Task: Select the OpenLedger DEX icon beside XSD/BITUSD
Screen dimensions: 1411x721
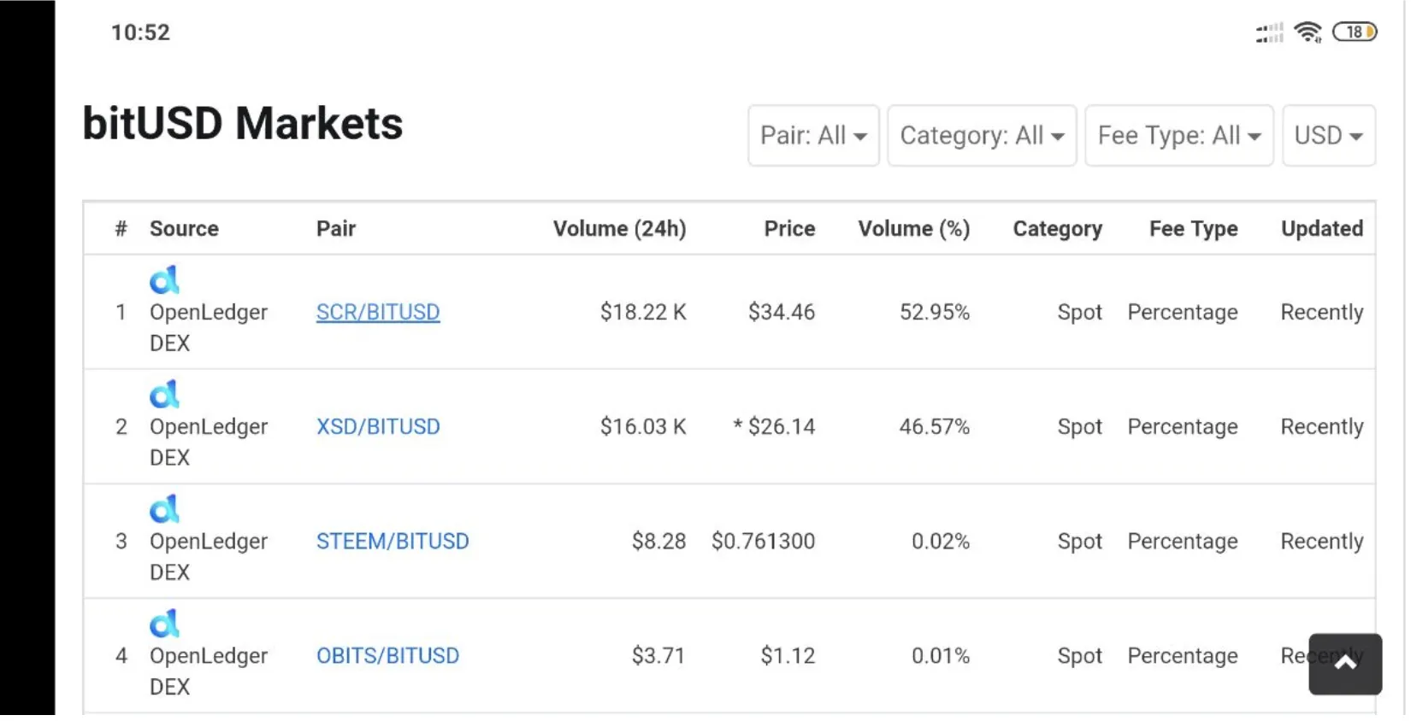Action: pos(164,394)
